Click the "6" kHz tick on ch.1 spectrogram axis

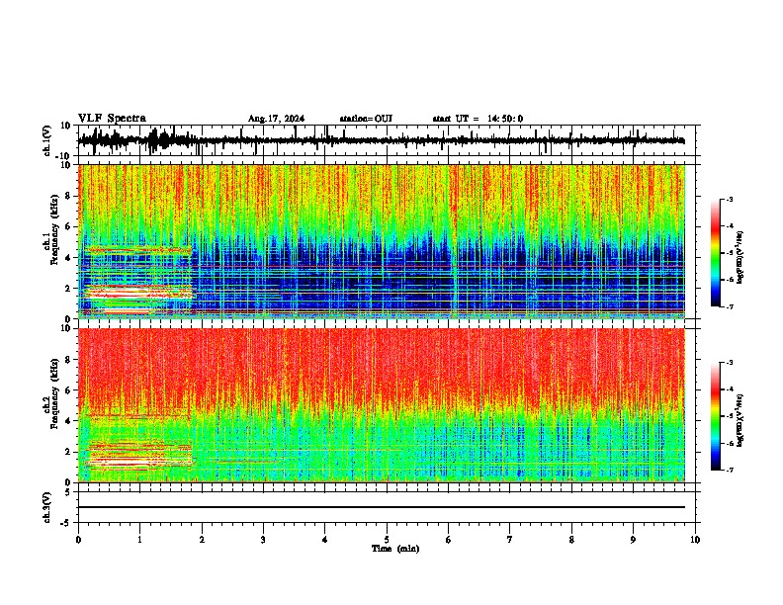click(69, 227)
